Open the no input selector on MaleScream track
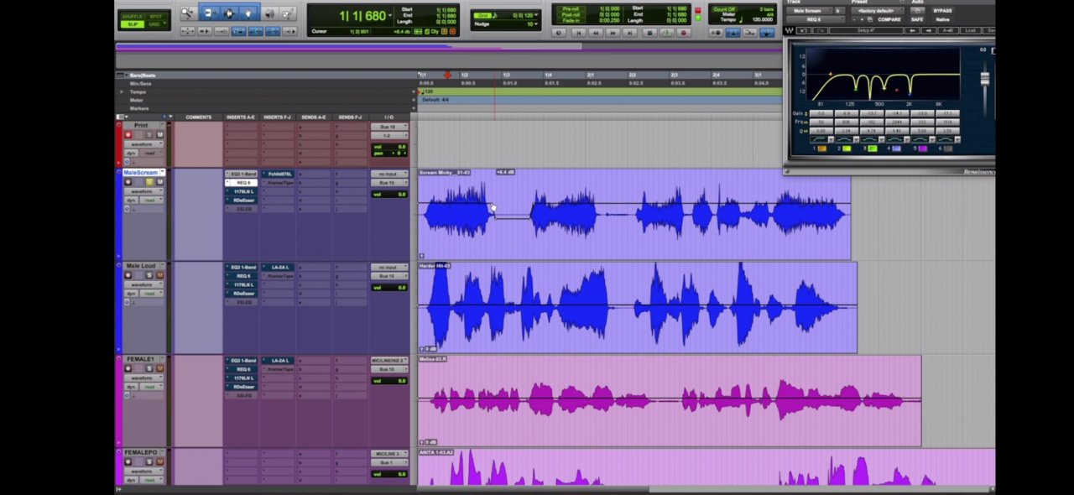Screen dimensions: 1074x495 [x=389, y=174]
